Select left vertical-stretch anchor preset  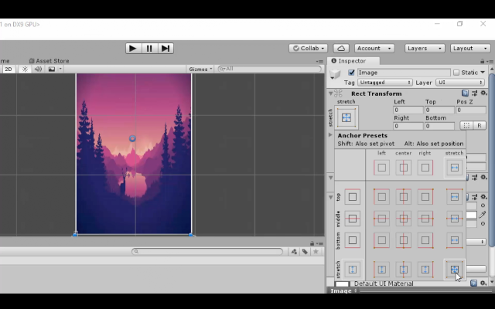click(381, 270)
